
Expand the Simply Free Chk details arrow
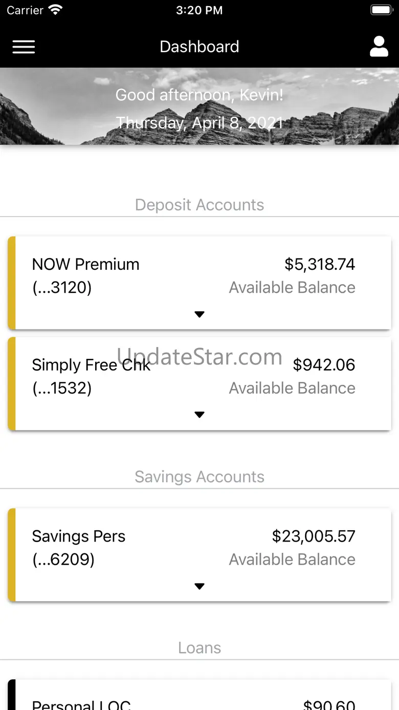(x=199, y=415)
